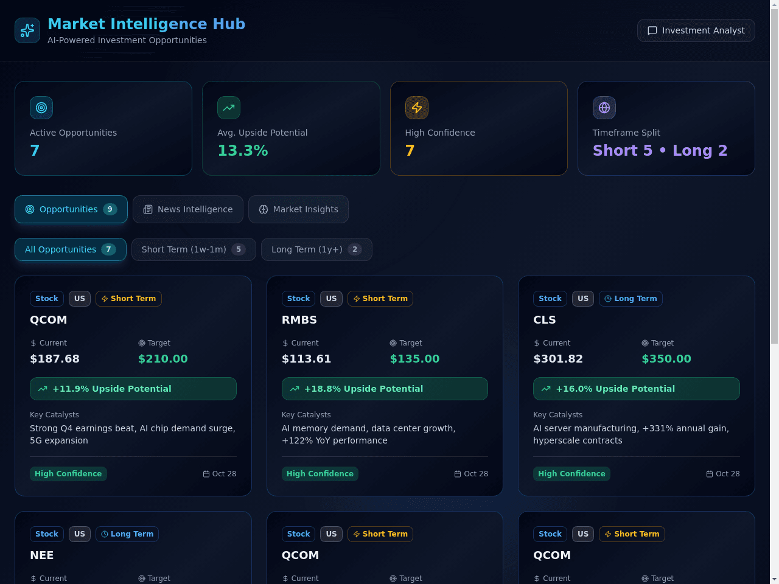Select the All Opportunities filter
The image size is (779, 584).
coord(71,249)
